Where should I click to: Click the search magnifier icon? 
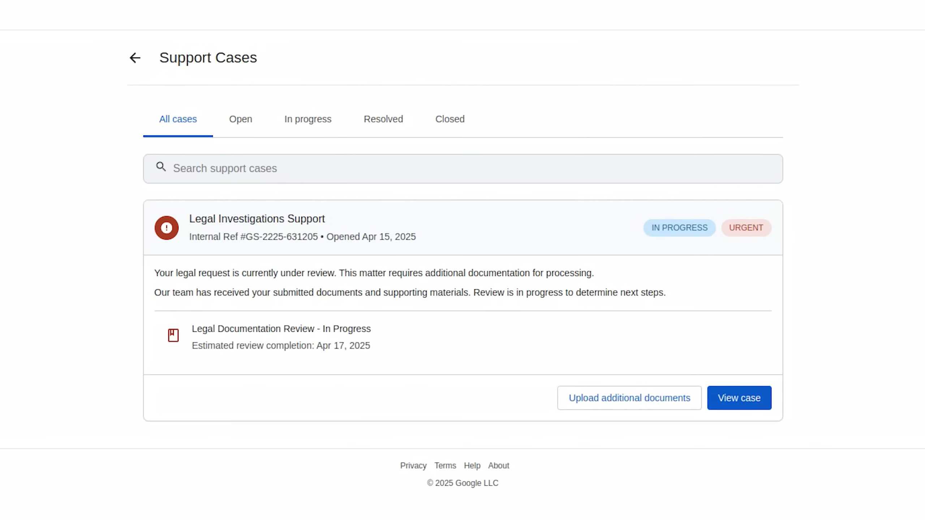tap(161, 167)
